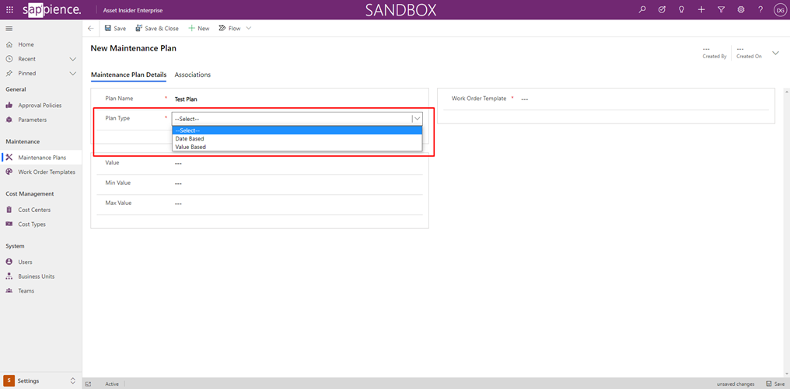Expand the Pinned section chevron
This screenshot has width=790, height=389.
click(x=73, y=74)
